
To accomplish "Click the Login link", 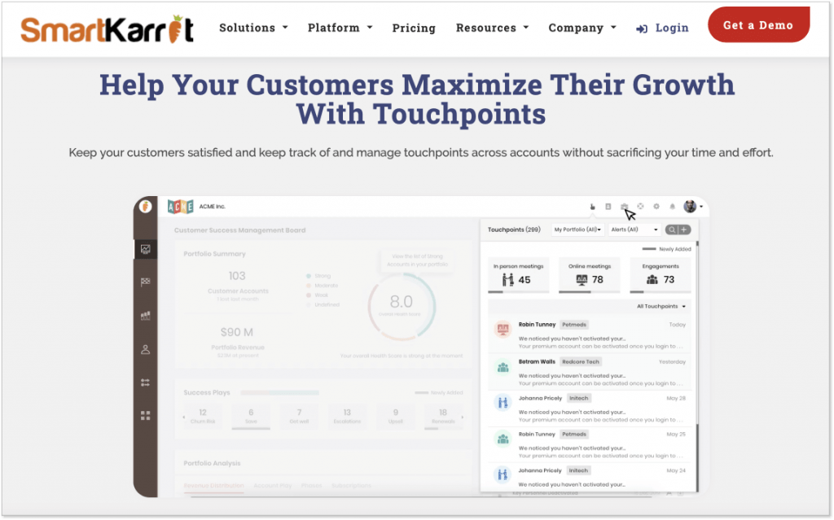I will tap(670, 27).
